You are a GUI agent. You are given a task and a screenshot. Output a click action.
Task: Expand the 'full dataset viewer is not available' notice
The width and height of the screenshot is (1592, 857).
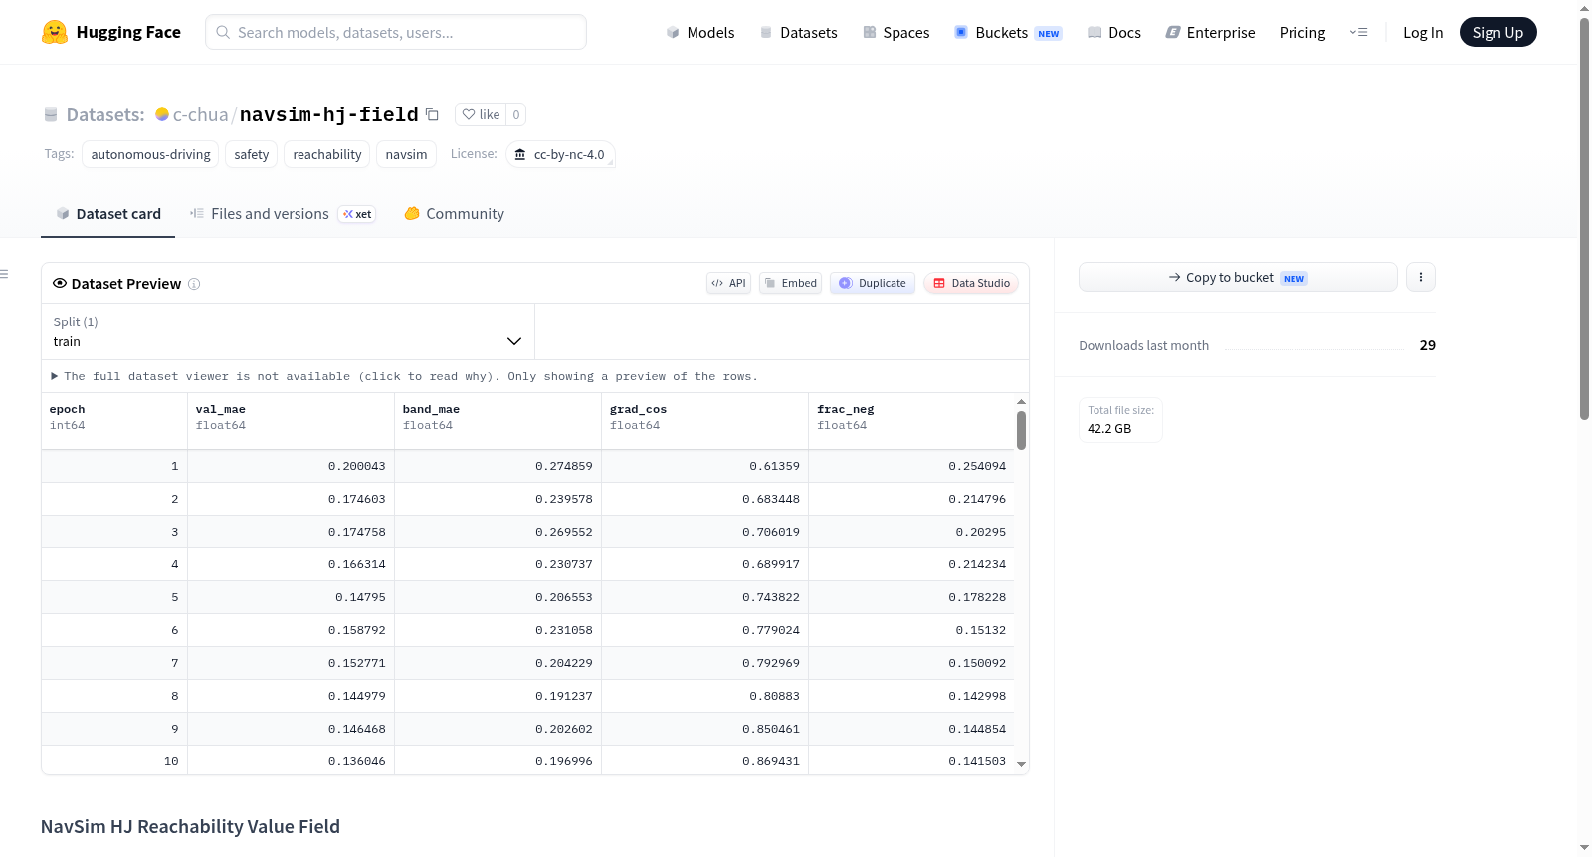(404, 376)
